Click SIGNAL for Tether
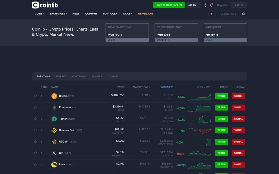Screen dimensions: 279x174 tap(238, 119)
